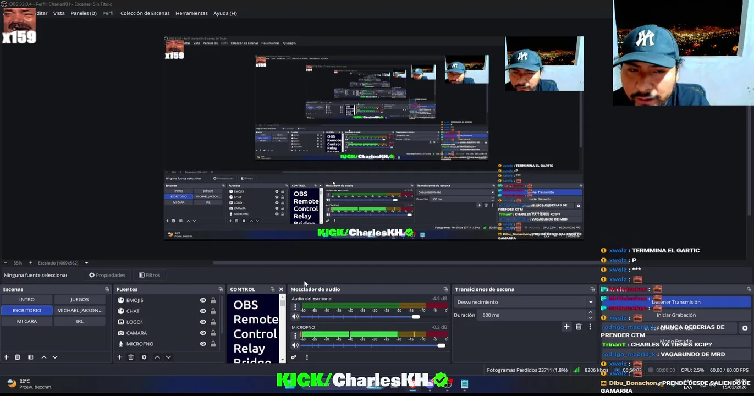Open source properties gear in the Fuentes toolbar
The width and height of the screenshot is (754, 396).
(144, 357)
